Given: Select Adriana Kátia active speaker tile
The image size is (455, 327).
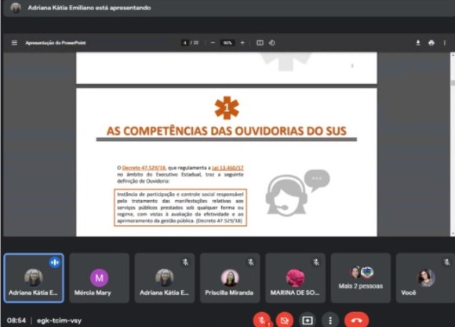Looking at the screenshot, I should pos(34,278).
